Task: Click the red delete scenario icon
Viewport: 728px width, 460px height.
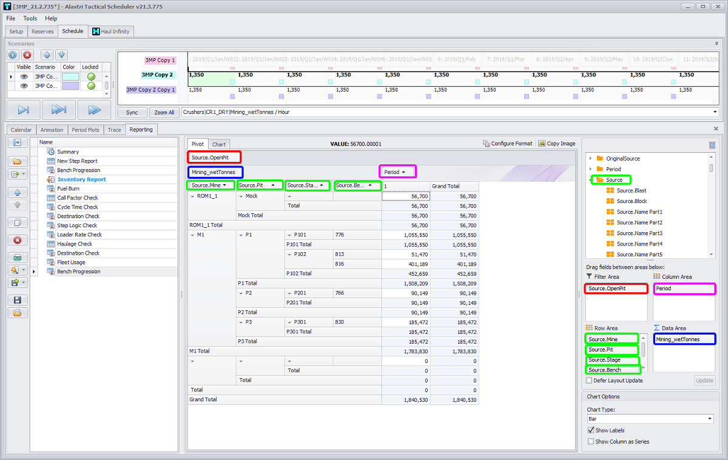Action: tap(27, 55)
